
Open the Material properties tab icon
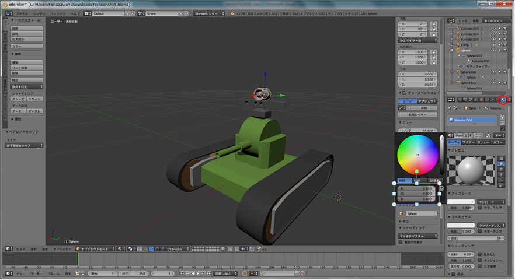coord(503,100)
